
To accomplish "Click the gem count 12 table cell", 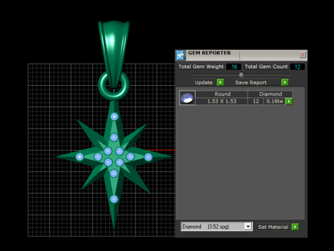I will [x=255, y=101].
